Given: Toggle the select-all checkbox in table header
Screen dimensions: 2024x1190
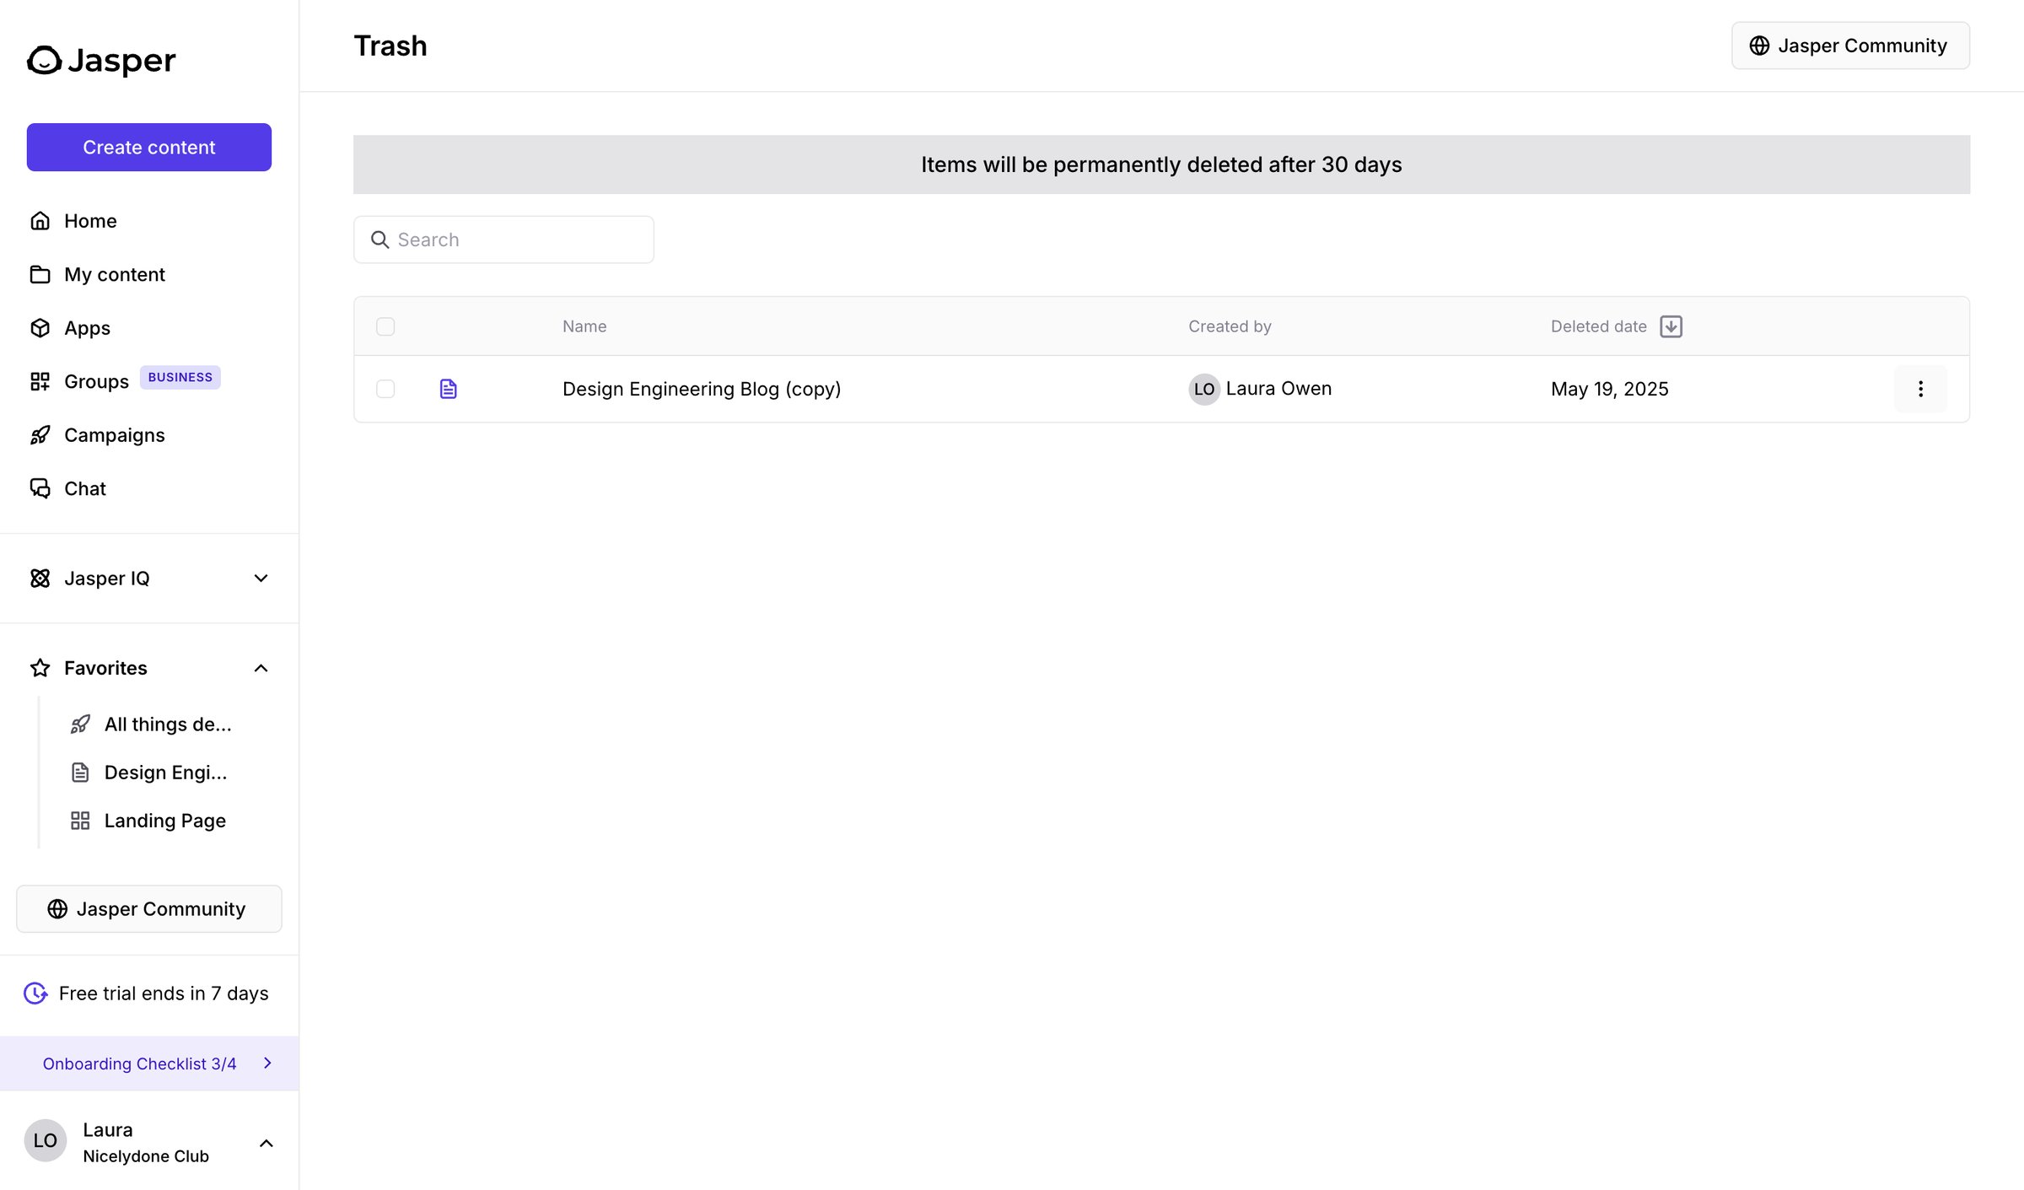Looking at the screenshot, I should (x=385, y=326).
